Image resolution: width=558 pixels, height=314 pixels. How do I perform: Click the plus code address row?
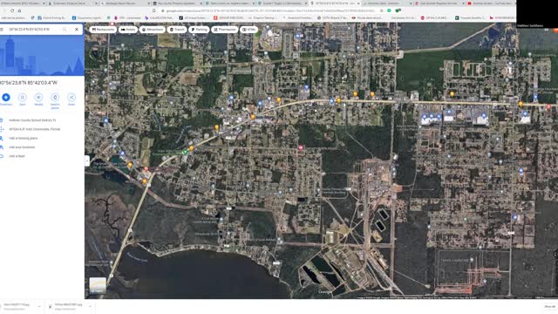[35, 129]
